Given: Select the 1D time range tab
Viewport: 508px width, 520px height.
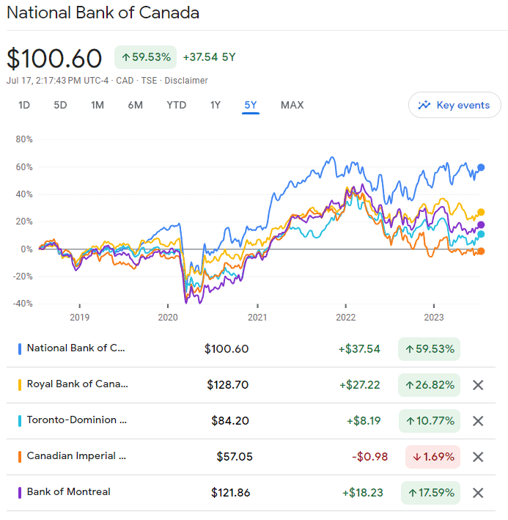Looking at the screenshot, I should coord(24,105).
